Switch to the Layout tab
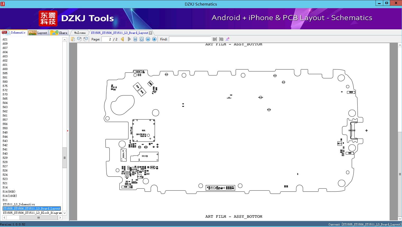Screen dimensions: 402x227 pos(38,33)
